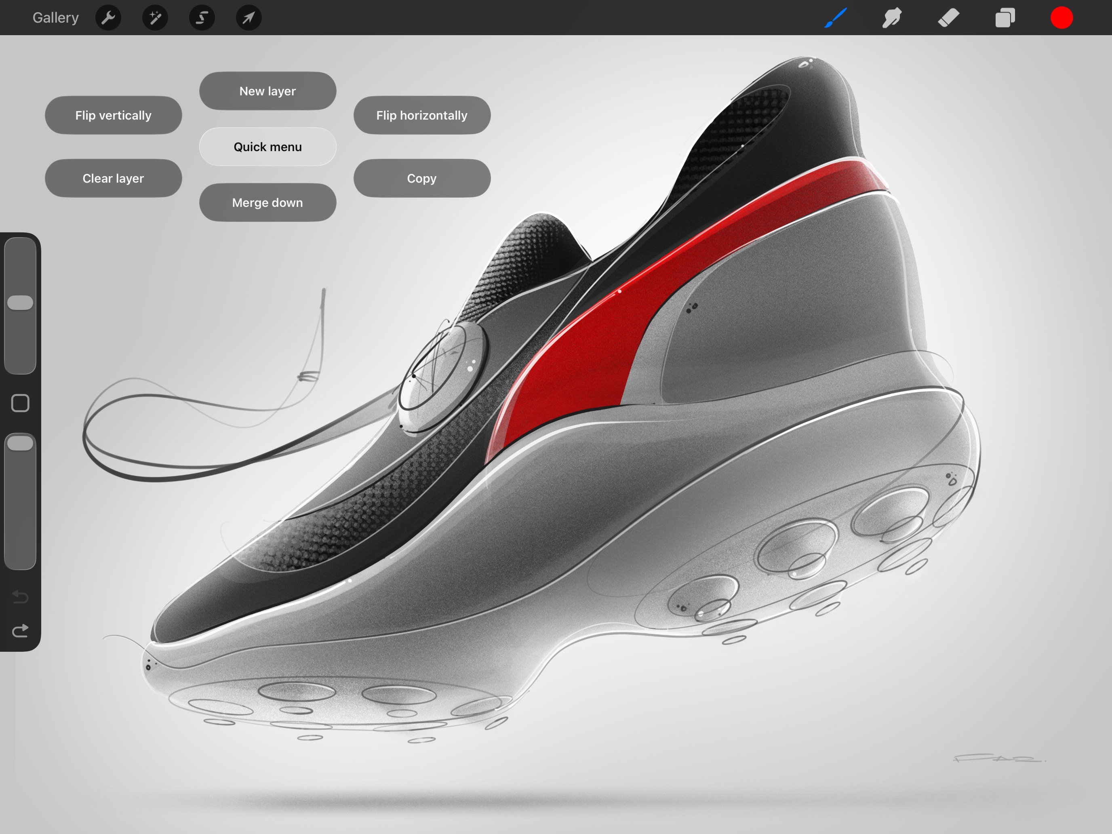This screenshot has height=834, width=1112.
Task: Select the Smudge finger tool
Action: (x=892, y=18)
